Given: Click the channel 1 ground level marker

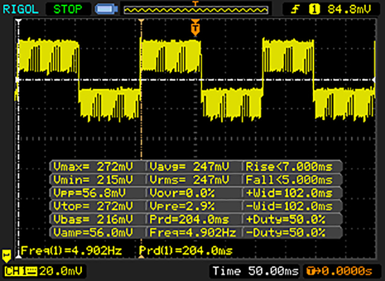Looking at the screenshot, I should 7,255.
